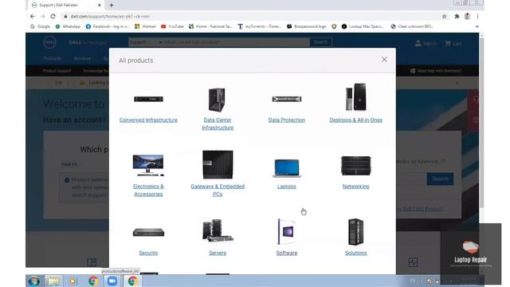Click the blue Search button behind the dialog

pyautogui.click(x=440, y=179)
